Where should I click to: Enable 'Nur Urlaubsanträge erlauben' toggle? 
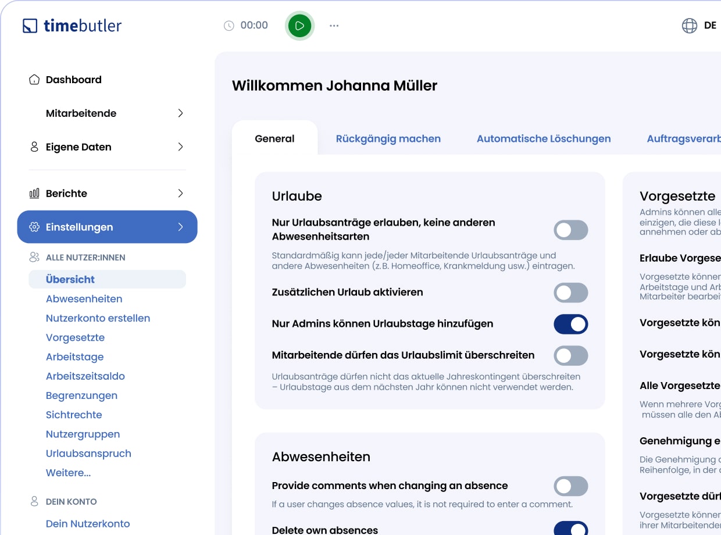(x=570, y=230)
